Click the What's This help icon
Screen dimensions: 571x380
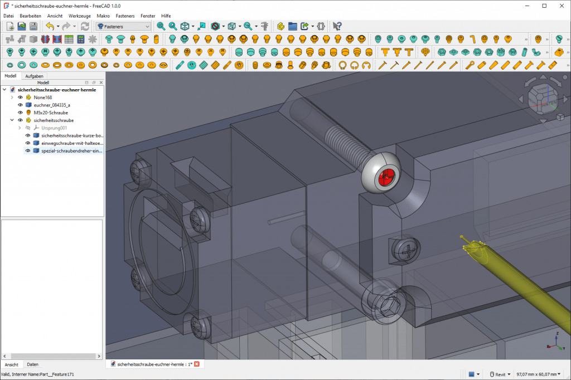point(337,26)
